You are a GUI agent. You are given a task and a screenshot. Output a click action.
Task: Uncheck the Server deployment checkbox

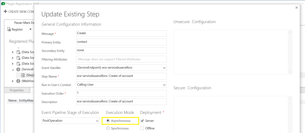click(142, 121)
